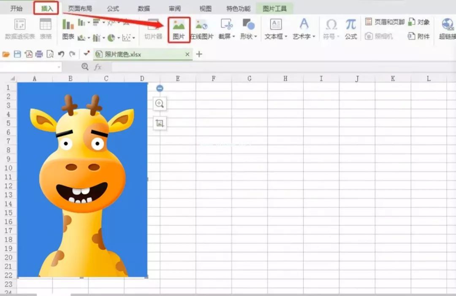
Task: Open the 图片工具 picture tools tab
Action: click(274, 8)
